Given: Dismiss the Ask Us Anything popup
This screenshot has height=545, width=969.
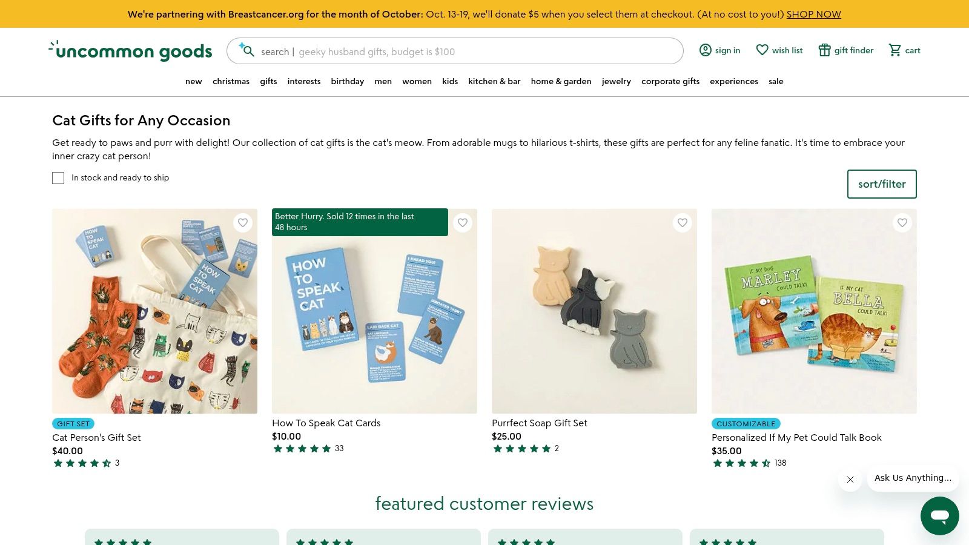Looking at the screenshot, I should pos(850,480).
